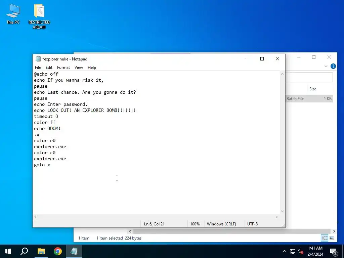Open network status tray icon
Image resolution: width=344 pixels, height=258 pixels.
(293, 251)
